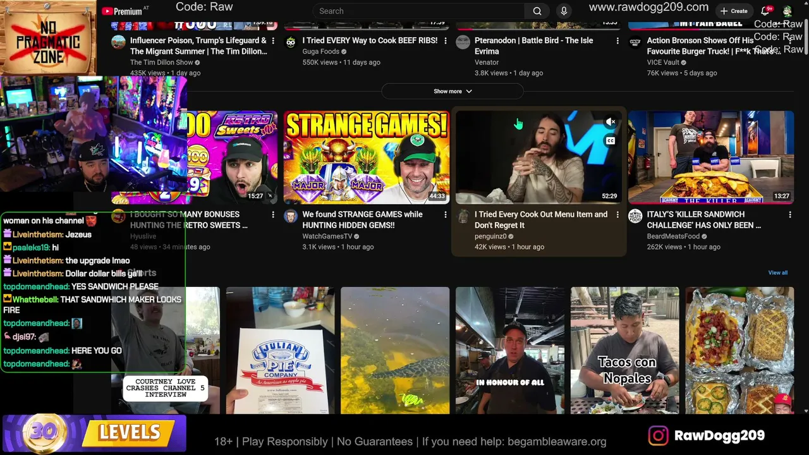The width and height of the screenshot is (809, 455).
Task: Open the VICE Vault channel avatar
Action: (635, 42)
